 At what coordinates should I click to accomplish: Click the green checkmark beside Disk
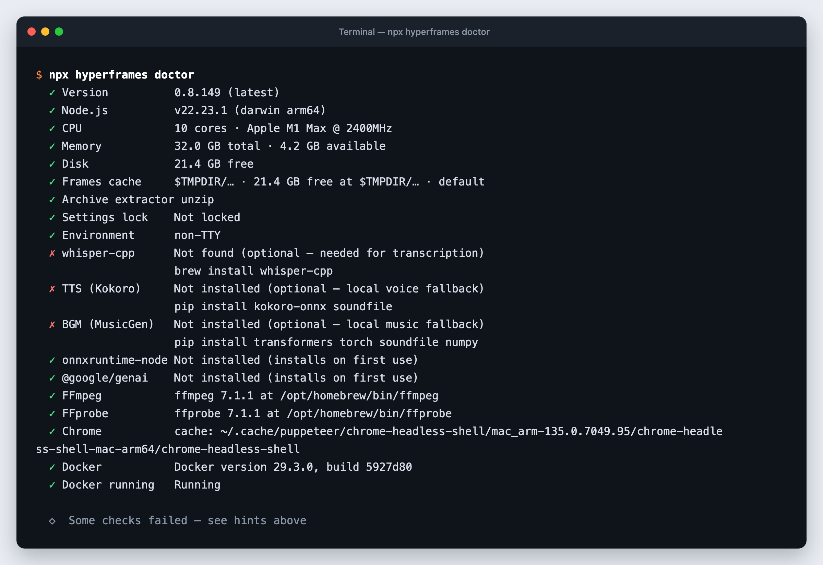coord(52,164)
